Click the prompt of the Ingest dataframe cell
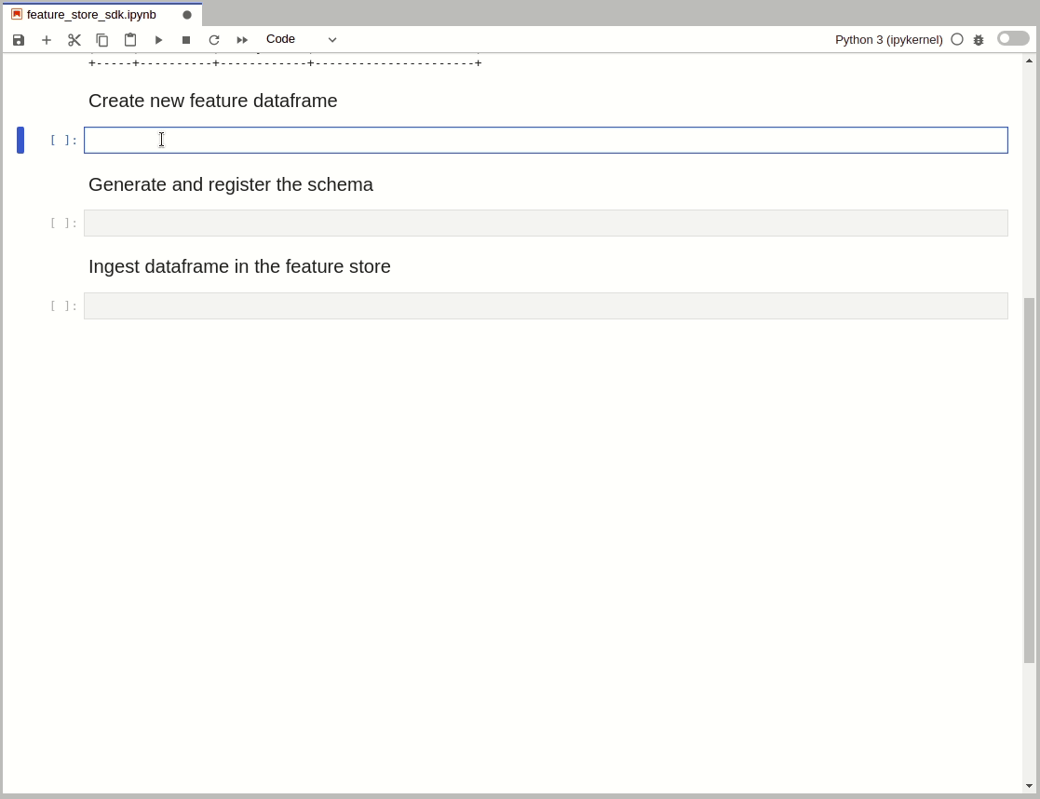 click(x=63, y=306)
